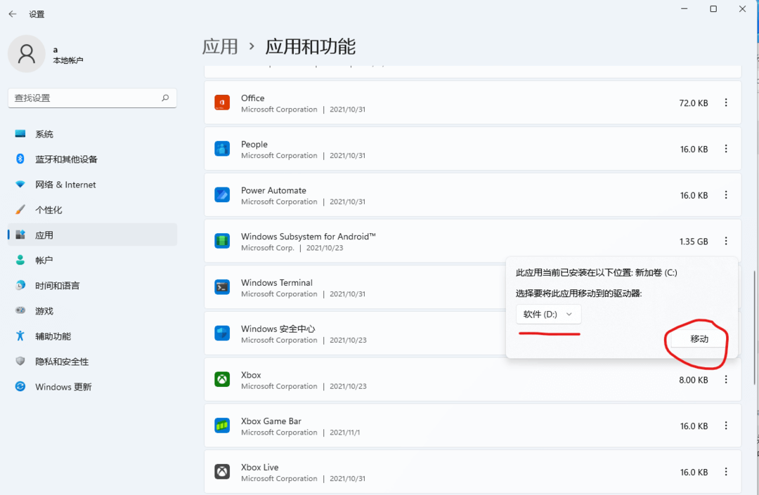Image resolution: width=759 pixels, height=495 pixels.
Task: Click the user avatar picture
Action: 27,53
